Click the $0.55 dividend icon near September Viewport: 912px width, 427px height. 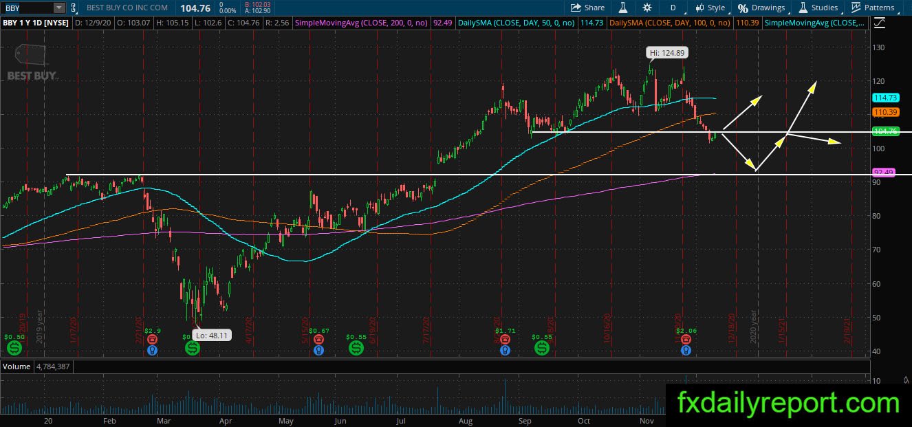click(x=542, y=348)
